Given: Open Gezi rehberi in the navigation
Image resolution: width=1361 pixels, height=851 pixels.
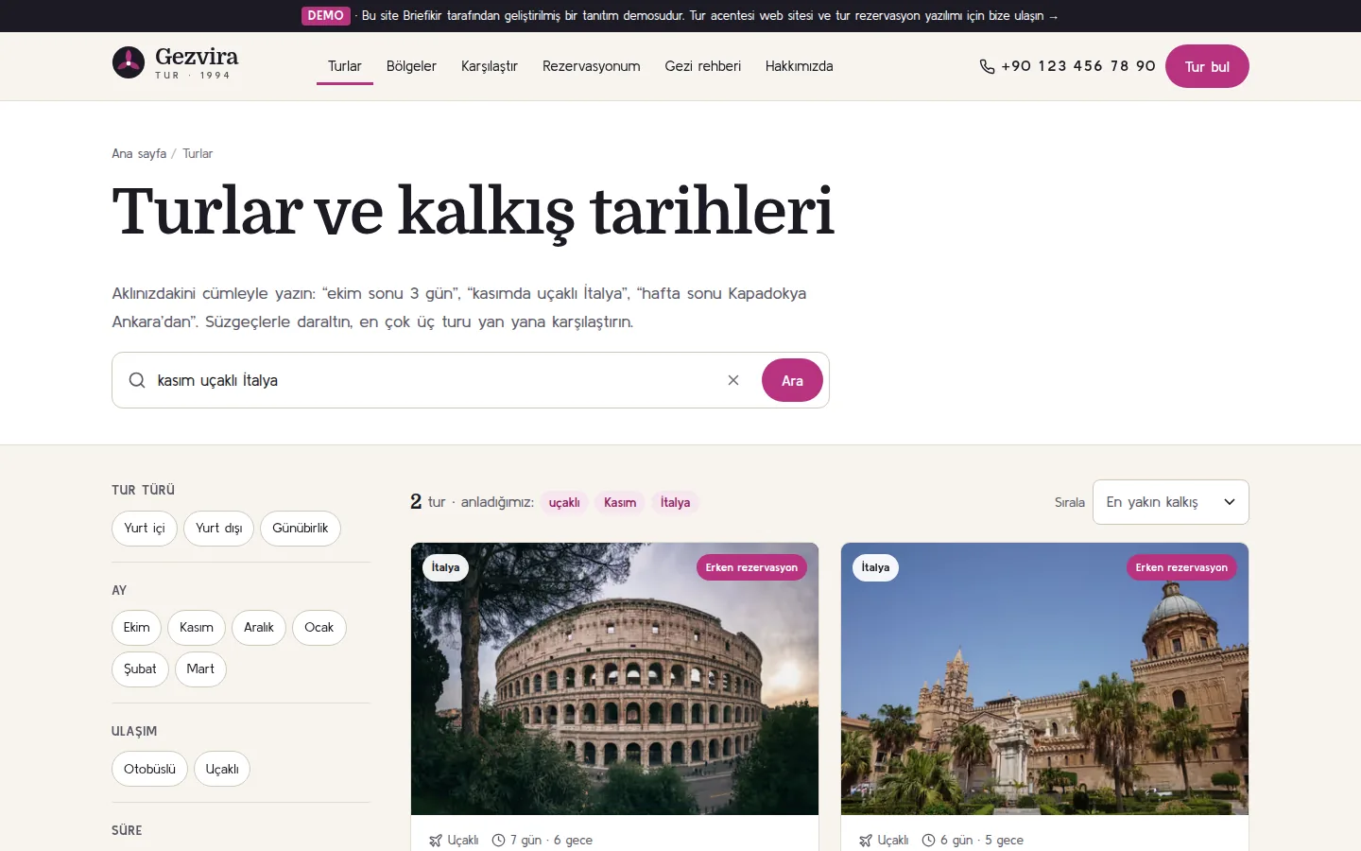Looking at the screenshot, I should [703, 66].
